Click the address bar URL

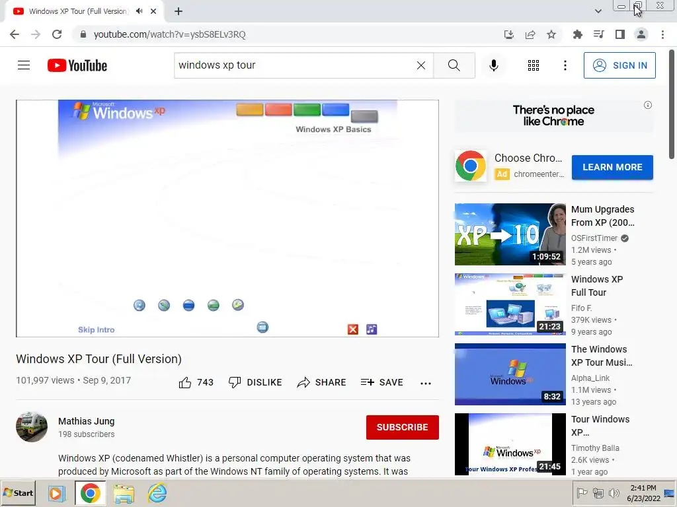(x=170, y=34)
